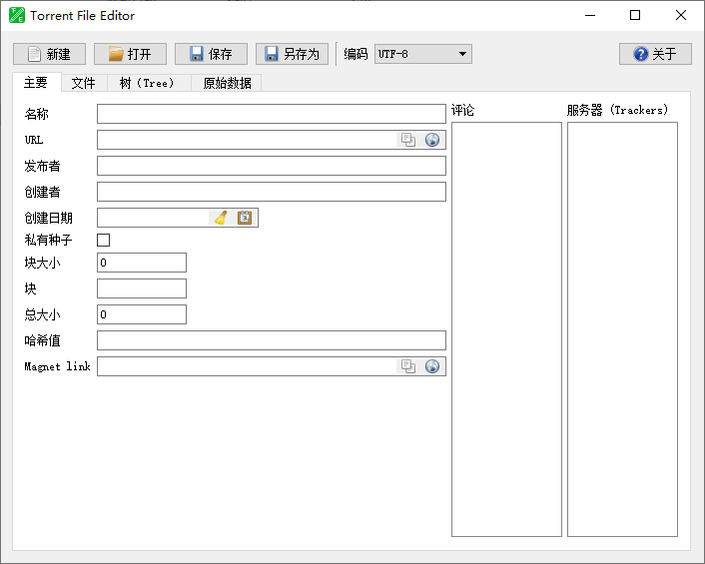Open the 关于 (About) dialog

[x=655, y=54]
